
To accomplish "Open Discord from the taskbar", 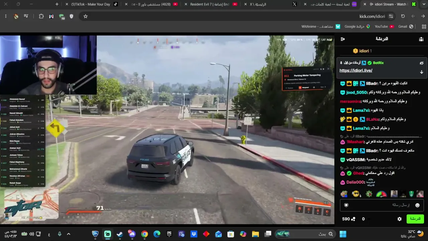I will pyautogui.click(x=132, y=234).
